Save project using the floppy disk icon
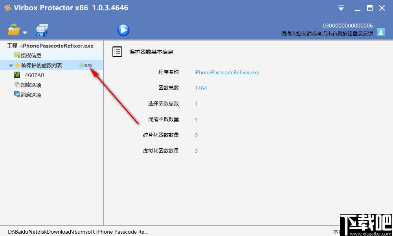393x236 pixels. click(42, 30)
